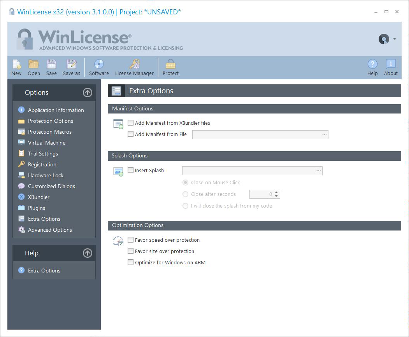Click the Save as toolbar icon
409x337 pixels.
(71, 64)
